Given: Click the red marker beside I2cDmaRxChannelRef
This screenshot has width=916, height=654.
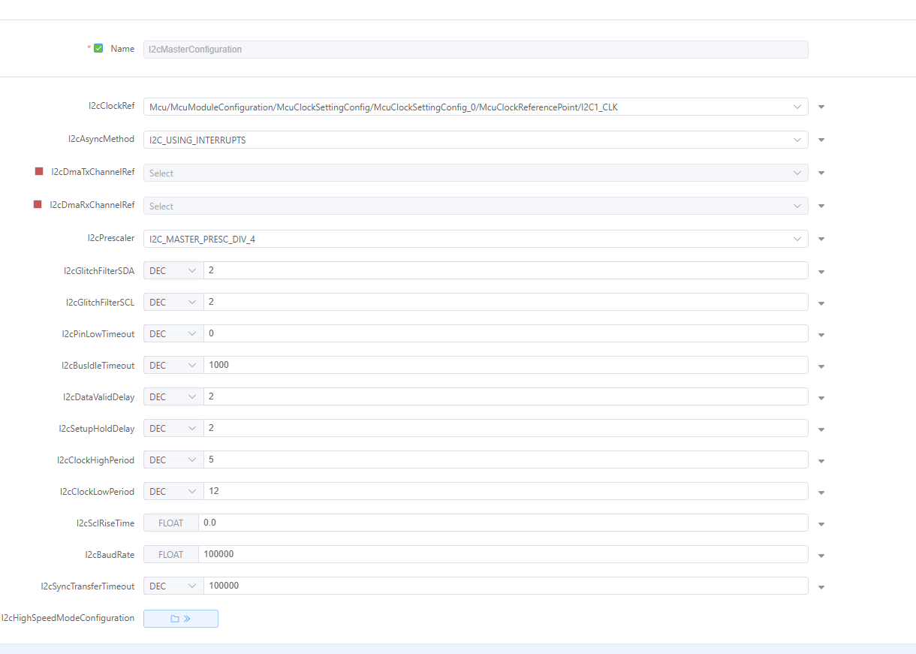Looking at the screenshot, I should tap(38, 204).
